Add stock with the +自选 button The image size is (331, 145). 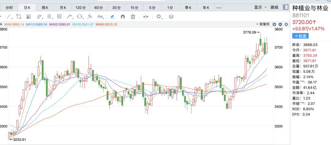pos(300,36)
